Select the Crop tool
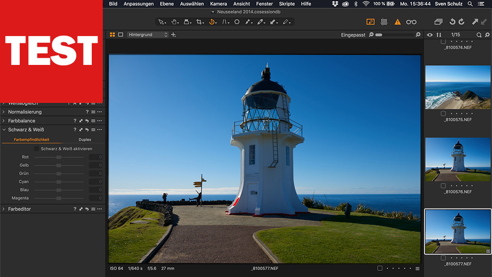 (x=199, y=22)
